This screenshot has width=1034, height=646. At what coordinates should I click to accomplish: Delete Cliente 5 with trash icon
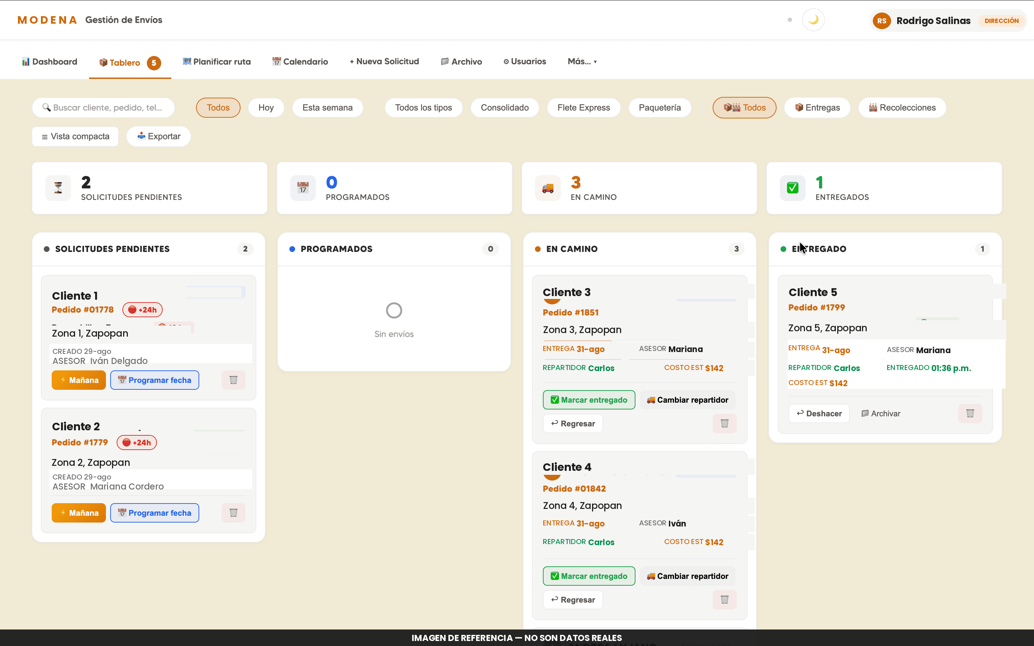[x=970, y=413]
